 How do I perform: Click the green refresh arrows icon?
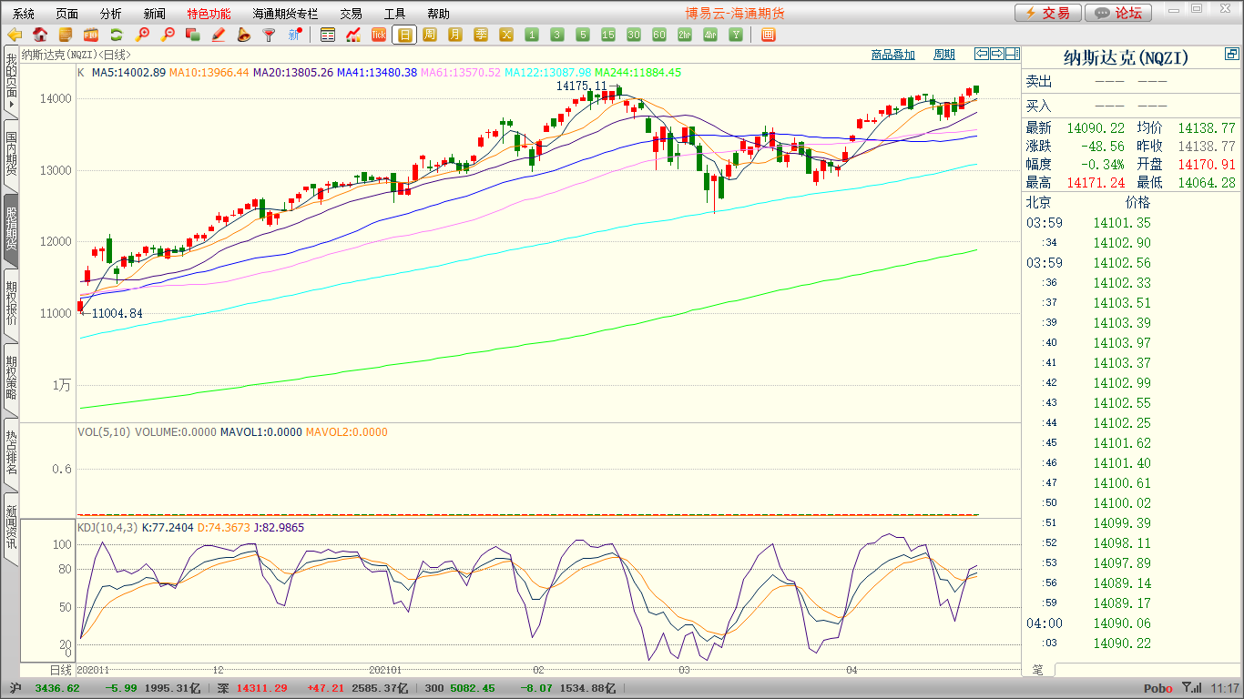coord(117,35)
